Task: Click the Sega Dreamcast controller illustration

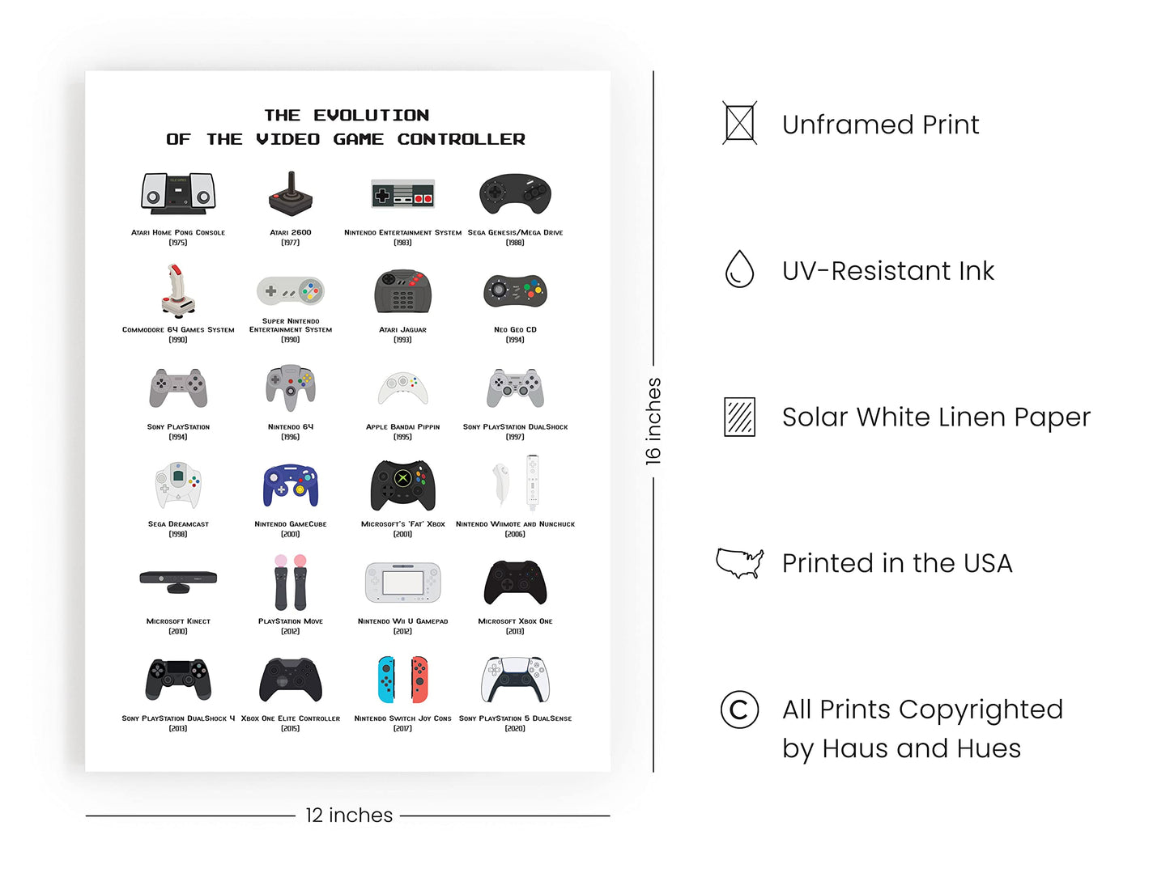Action: point(178,485)
